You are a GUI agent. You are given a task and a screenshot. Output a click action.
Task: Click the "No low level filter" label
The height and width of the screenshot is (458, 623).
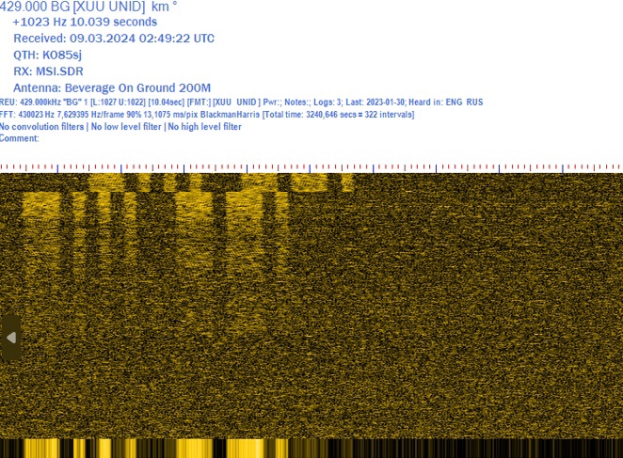pos(125,127)
